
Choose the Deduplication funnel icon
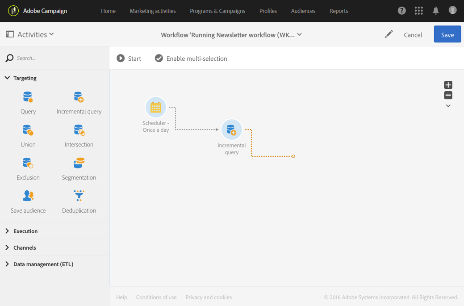click(79, 196)
